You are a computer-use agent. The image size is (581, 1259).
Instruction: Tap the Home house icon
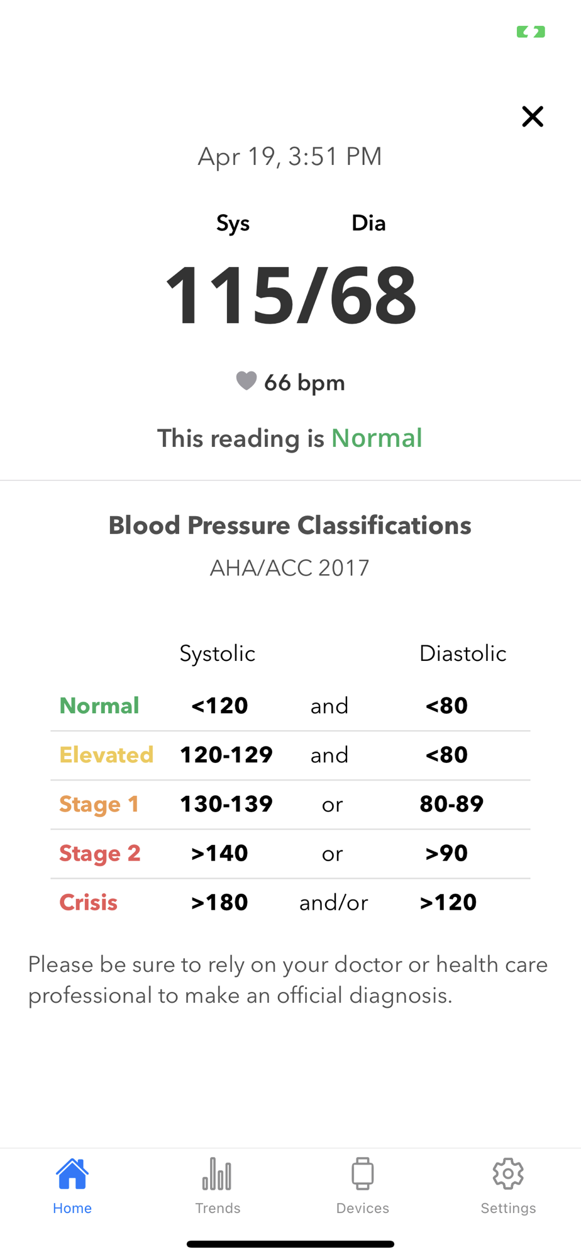coord(72,1173)
